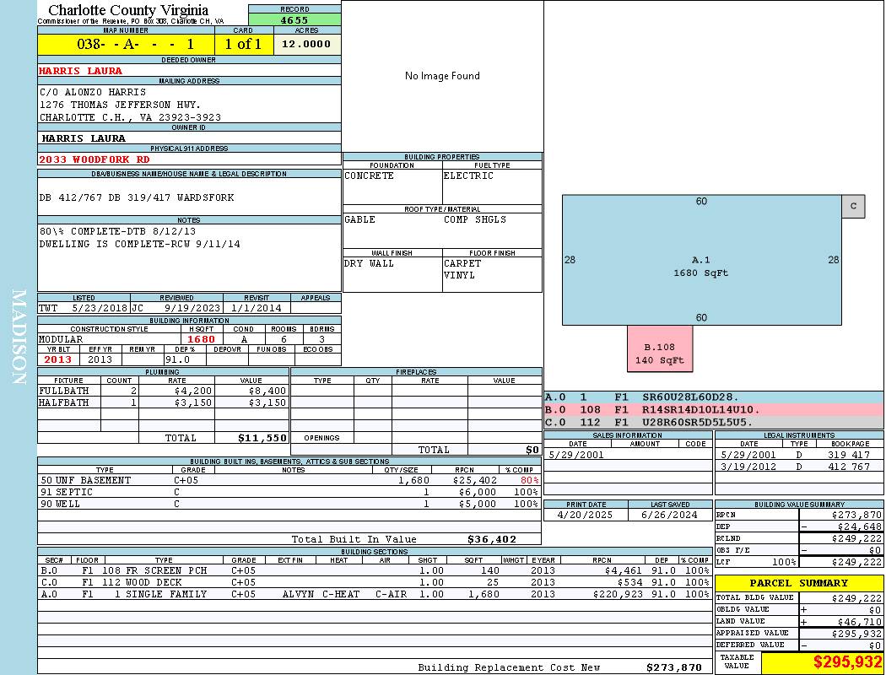Click the pink B.0 108 sketch legend row
The height and width of the screenshot is (675, 886).
pyautogui.click(x=713, y=409)
